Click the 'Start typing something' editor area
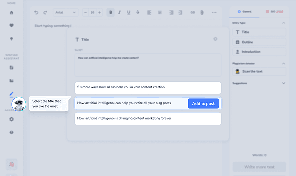The width and height of the screenshot is (296, 176). 53,26
